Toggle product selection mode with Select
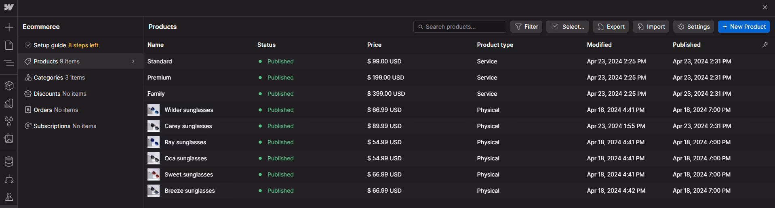Image resolution: width=775 pixels, height=208 pixels. pyautogui.click(x=567, y=27)
